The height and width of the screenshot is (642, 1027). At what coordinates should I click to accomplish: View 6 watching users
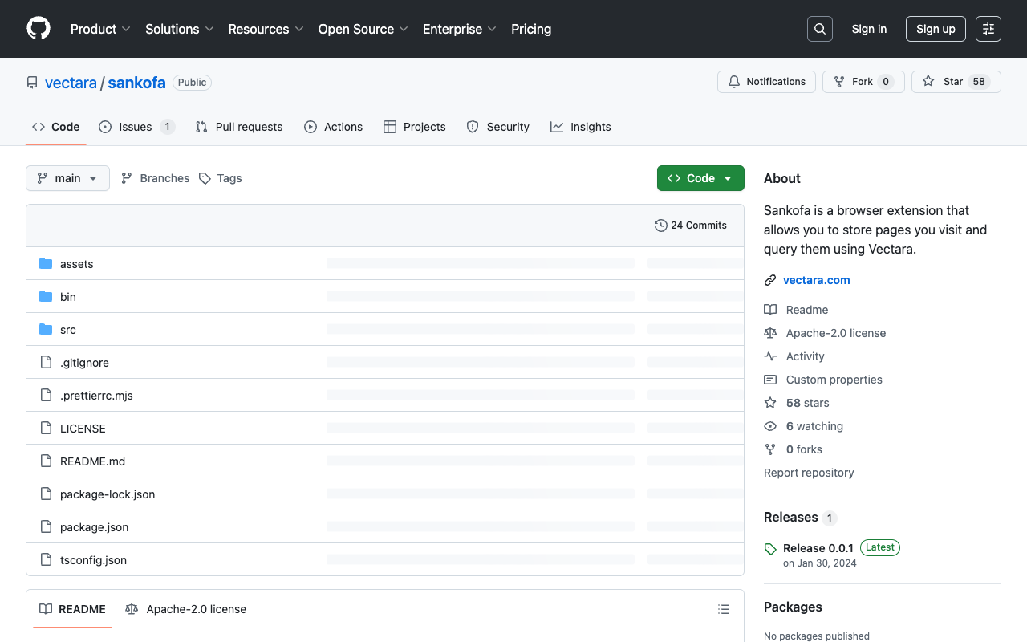coord(804,426)
